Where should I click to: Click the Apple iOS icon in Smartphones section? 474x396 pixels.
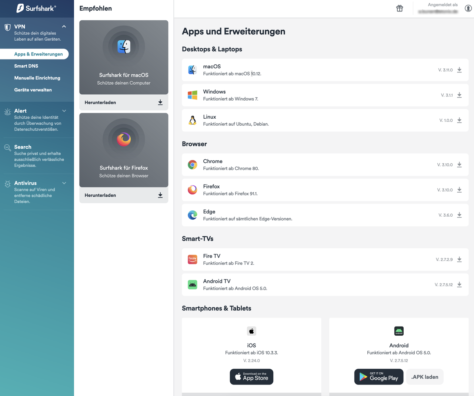click(x=251, y=331)
